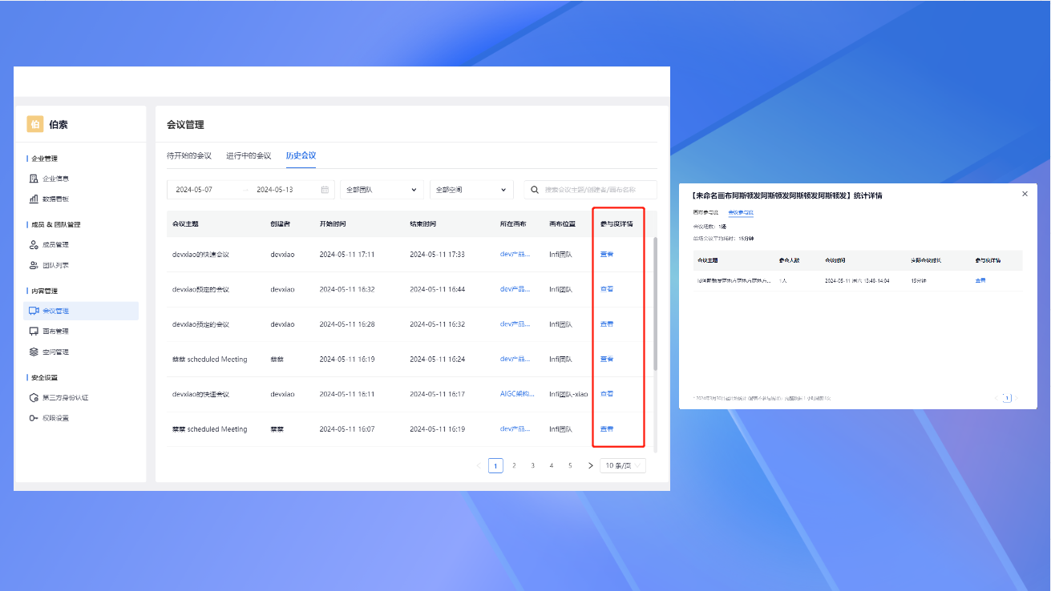Go to page 3 in 会议管理 pagination
Viewport: 1051px width, 591px height.
coord(532,465)
